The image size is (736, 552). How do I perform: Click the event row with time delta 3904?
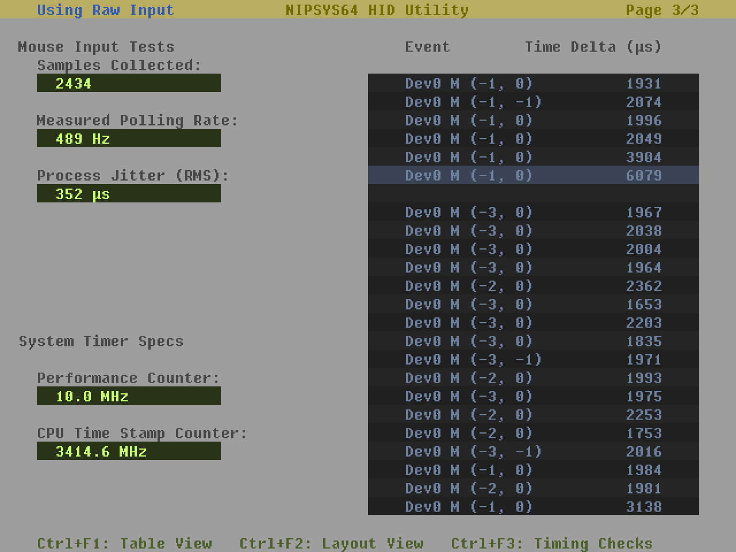click(533, 157)
